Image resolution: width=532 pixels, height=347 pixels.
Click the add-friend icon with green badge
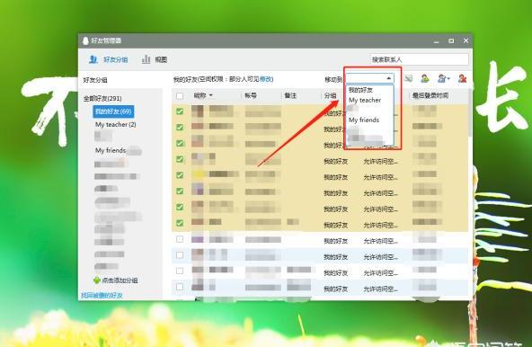tap(425, 79)
